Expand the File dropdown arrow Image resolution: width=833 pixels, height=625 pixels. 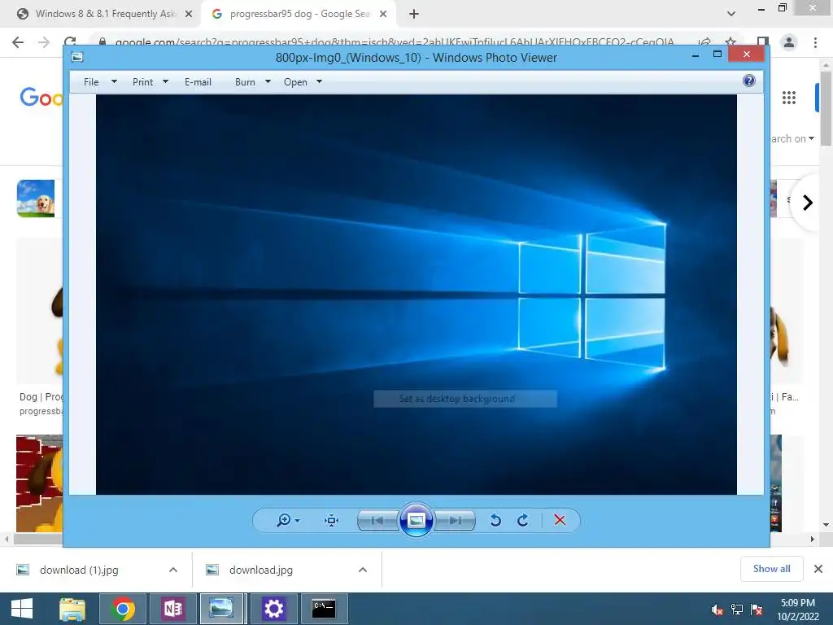pos(114,82)
